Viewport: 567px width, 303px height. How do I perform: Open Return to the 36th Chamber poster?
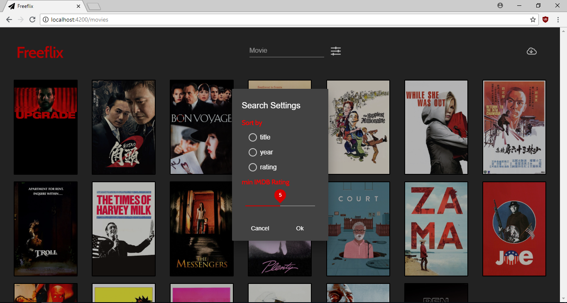point(514,127)
